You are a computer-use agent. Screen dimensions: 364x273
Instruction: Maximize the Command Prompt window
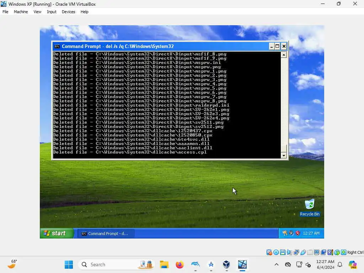tap(277, 47)
